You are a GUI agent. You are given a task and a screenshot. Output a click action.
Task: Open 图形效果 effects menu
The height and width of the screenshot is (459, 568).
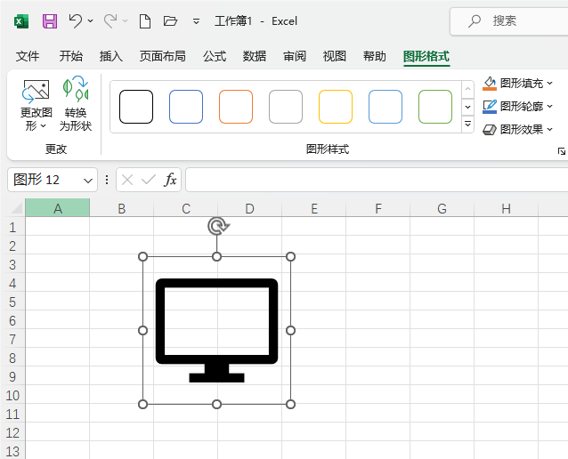[517, 130]
